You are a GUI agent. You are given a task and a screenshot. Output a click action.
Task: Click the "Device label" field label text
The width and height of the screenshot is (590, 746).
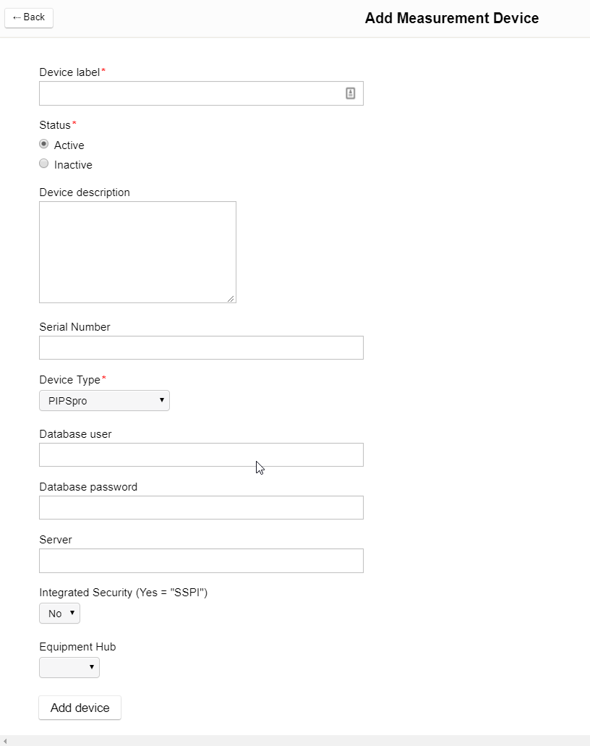(x=69, y=72)
